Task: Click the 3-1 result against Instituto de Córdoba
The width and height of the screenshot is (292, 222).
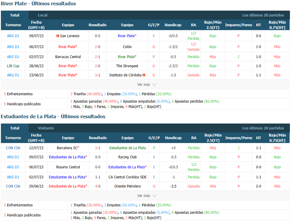Action: pyautogui.click(x=98, y=75)
